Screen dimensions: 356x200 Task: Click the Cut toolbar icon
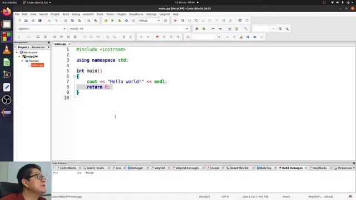coord(66,21)
